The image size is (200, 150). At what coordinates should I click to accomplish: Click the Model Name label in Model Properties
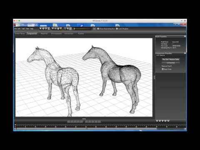165,42
